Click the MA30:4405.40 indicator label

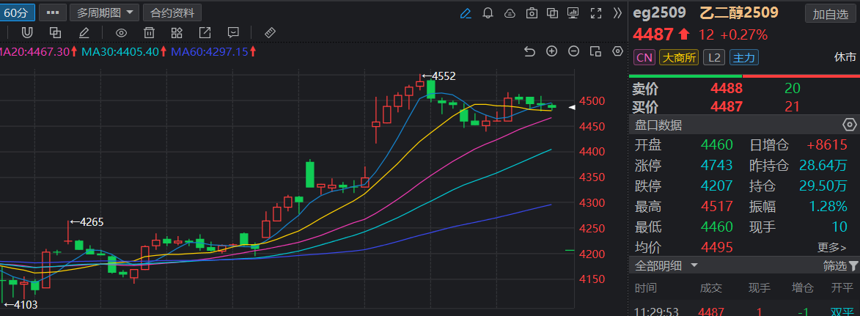(124, 52)
